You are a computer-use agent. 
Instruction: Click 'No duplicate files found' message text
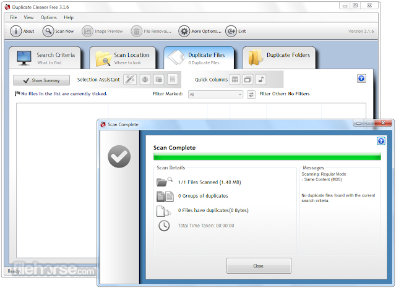pos(338,198)
